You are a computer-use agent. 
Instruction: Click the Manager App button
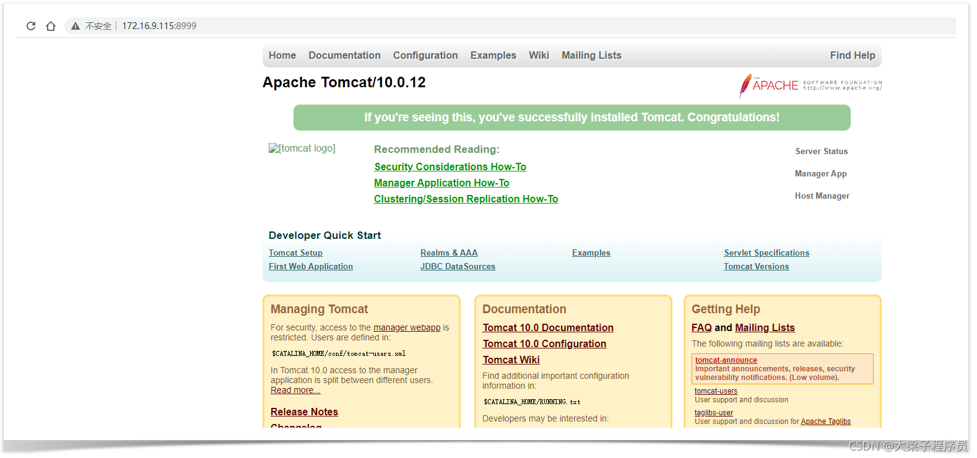(821, 174)
